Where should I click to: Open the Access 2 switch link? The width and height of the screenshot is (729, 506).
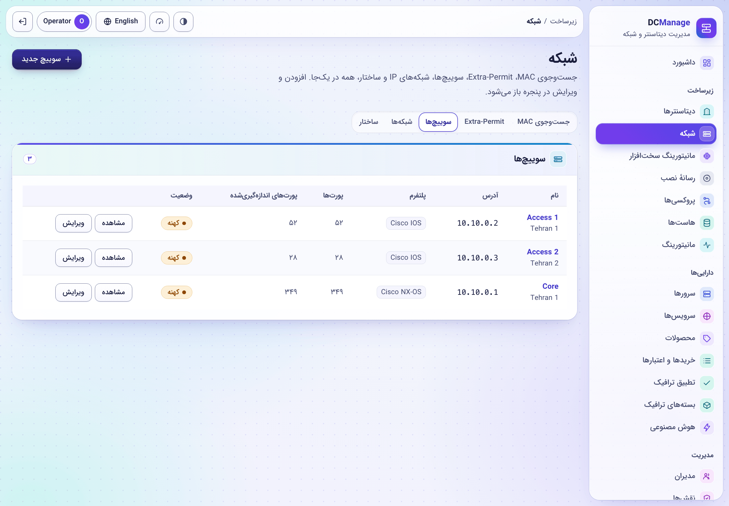pos(542,252)
